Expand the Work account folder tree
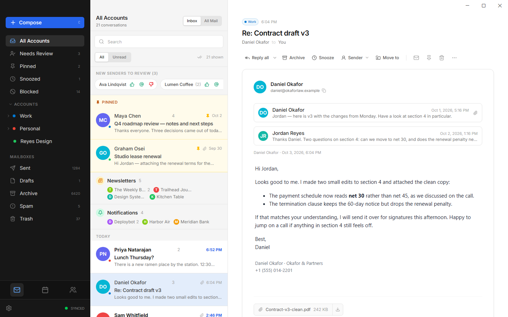Viewport: 508px width, 317px height. click(x=8, y=116)
